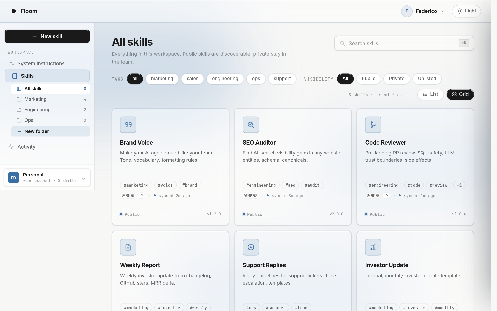Viewport: 497px width, 311px height.
Task: Click the #review tag on Code Reviewer
Action: (438, 185)
